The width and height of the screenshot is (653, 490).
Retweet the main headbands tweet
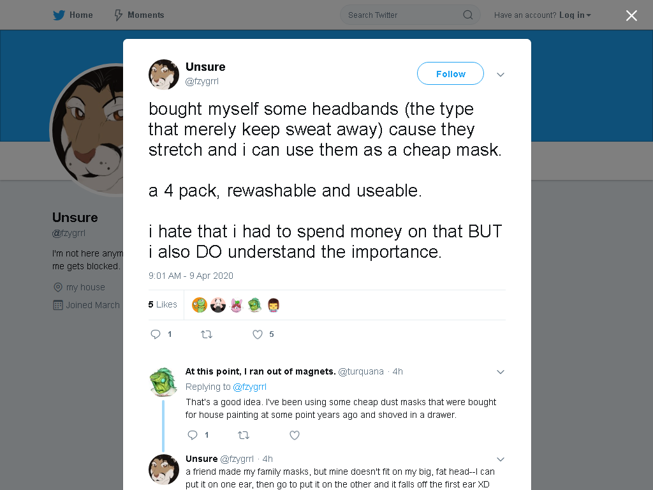click(x=207, y=334)
